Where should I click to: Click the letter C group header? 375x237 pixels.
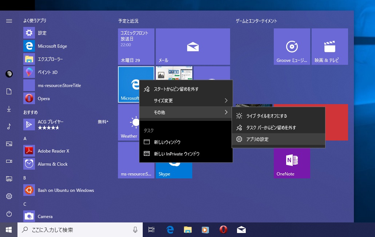(25, 204)
